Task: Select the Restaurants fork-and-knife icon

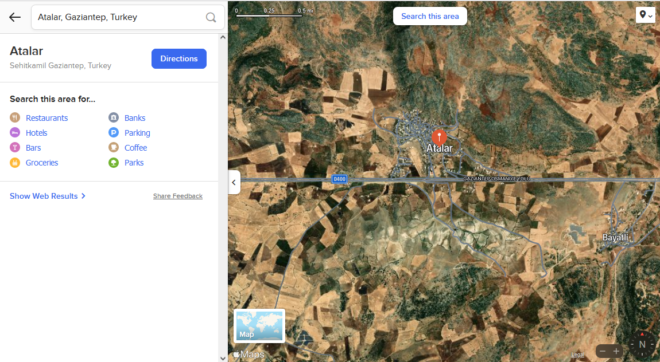Action: click(x=15, y=117)
